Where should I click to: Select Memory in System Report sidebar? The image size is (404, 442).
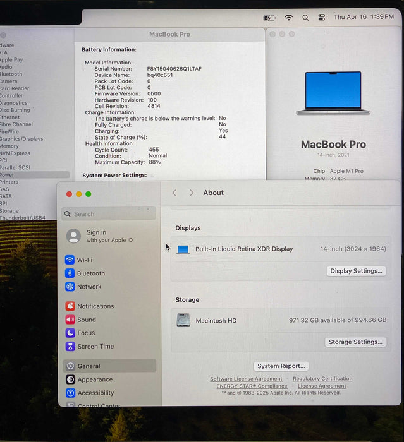click(x=9, y=146)
